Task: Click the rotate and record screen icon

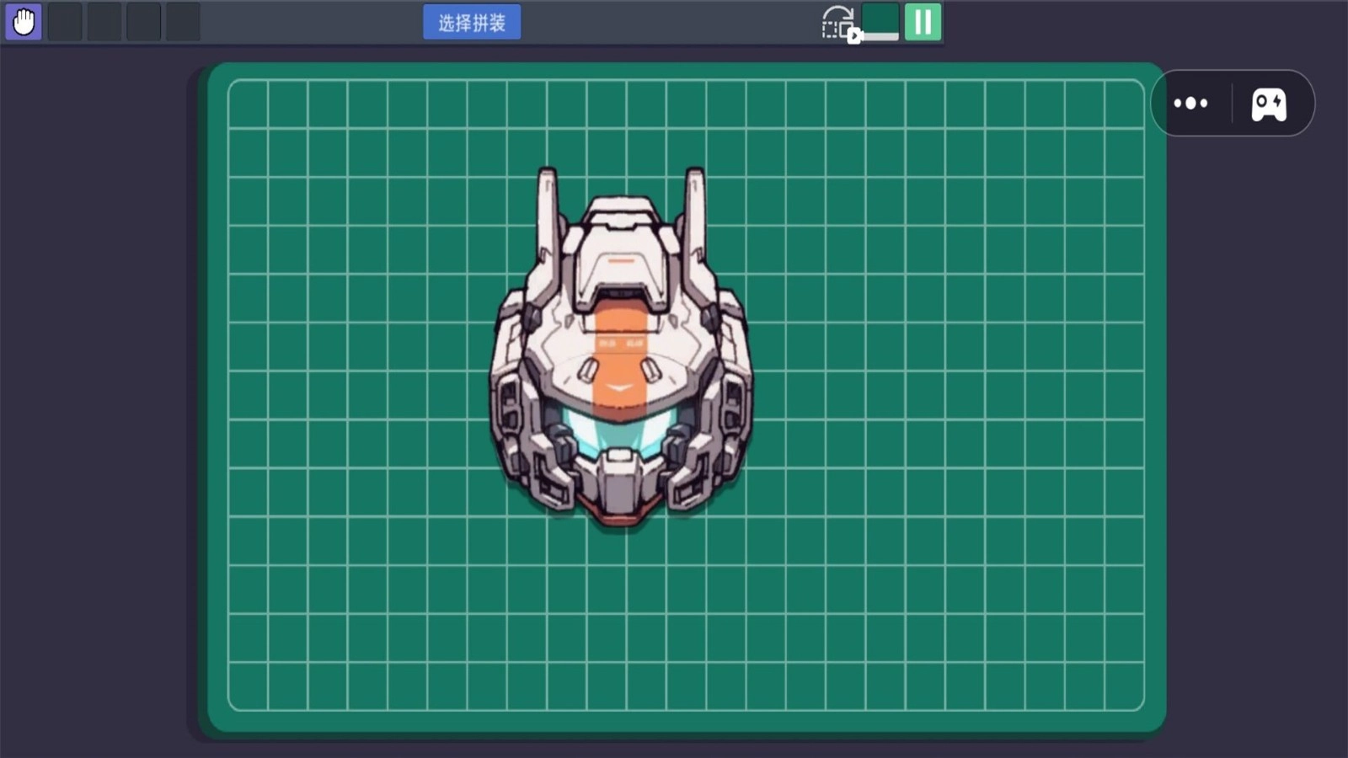Action: coord(840,23)
